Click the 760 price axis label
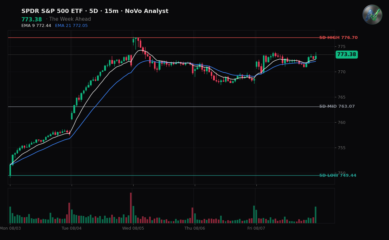 [342, 123]
